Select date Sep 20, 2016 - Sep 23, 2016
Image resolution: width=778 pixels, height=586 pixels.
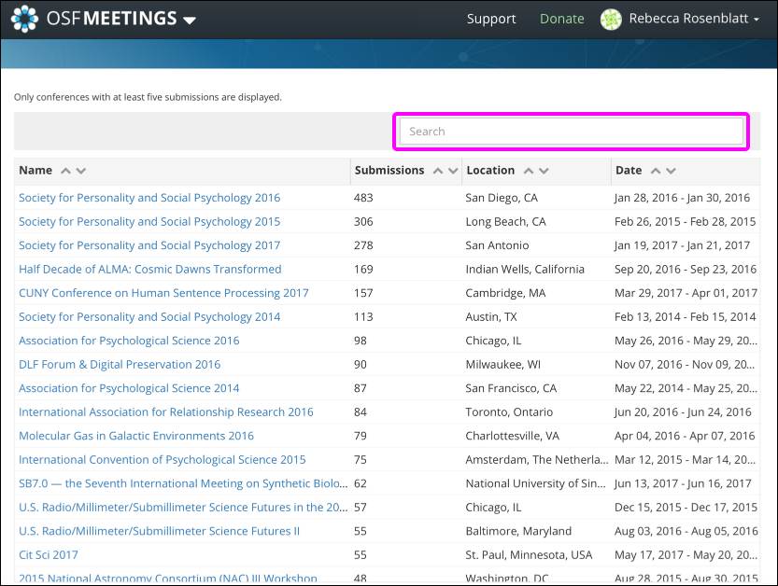[x=686, y=269]
